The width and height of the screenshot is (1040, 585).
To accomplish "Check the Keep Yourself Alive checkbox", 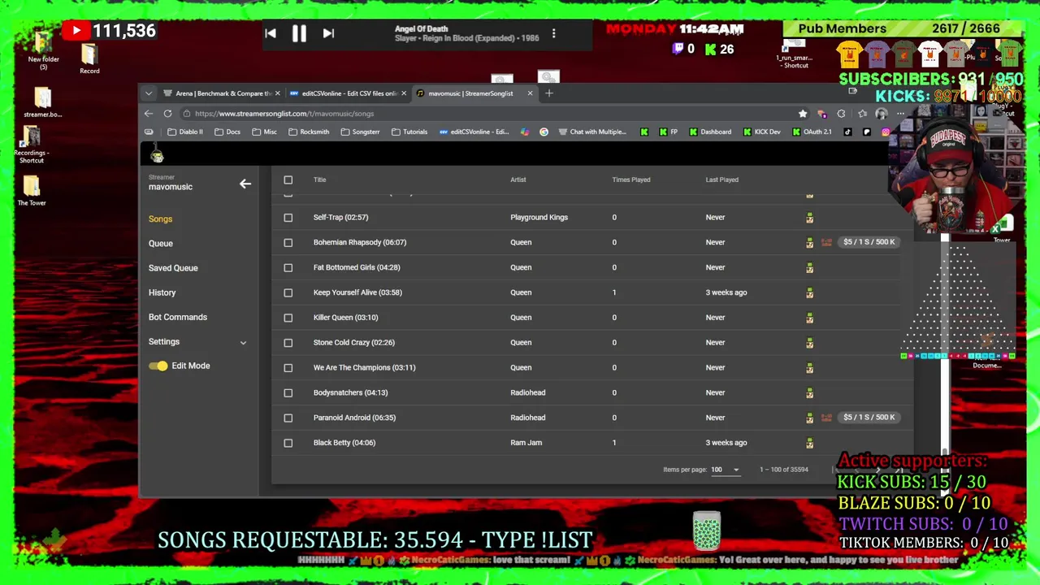I will (288, 292).
